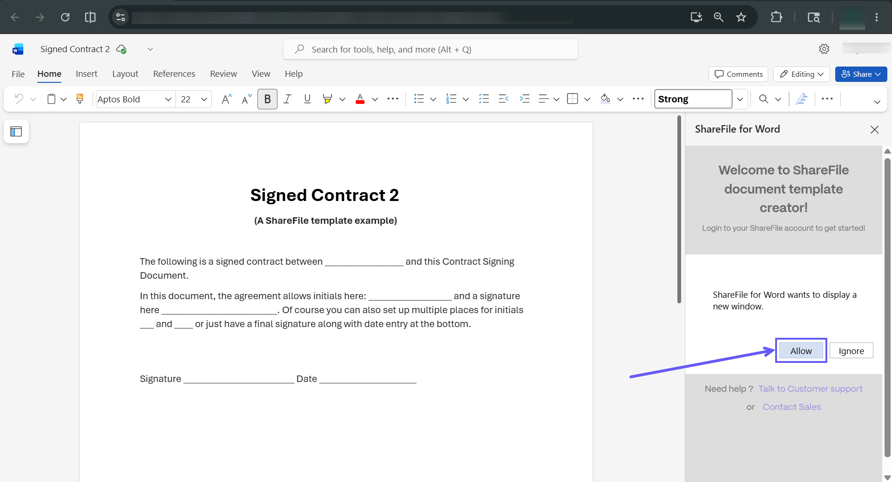The image size is (892, 482).
Task: Expand the Paste options dropdown
Action: click(64, 99)
